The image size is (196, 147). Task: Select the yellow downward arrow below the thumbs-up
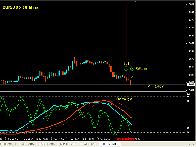pyautogui.click(x=132, y=75)
